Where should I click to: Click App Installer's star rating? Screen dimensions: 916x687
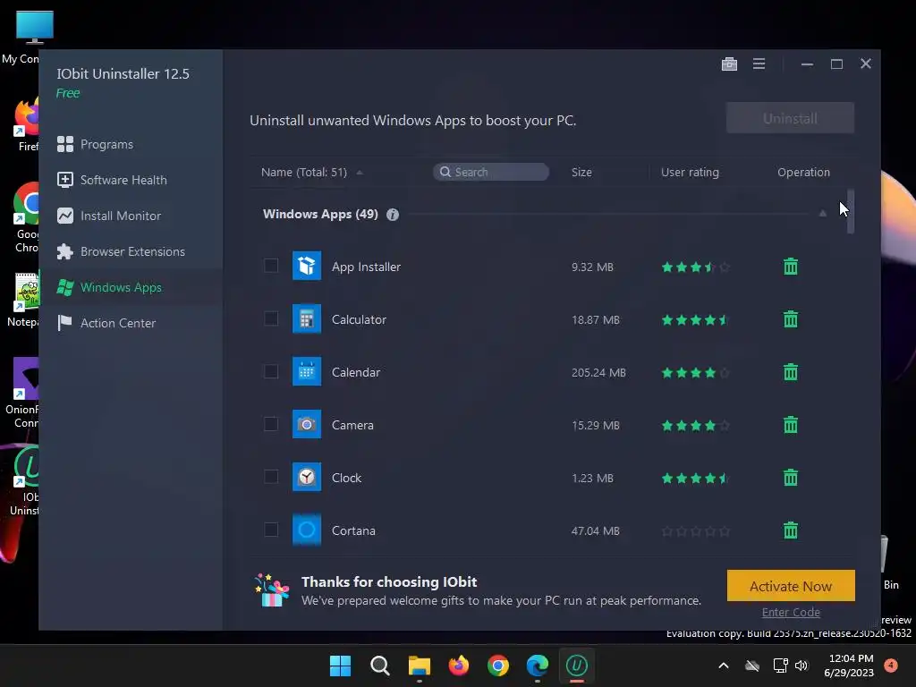[x=695, y=267]
